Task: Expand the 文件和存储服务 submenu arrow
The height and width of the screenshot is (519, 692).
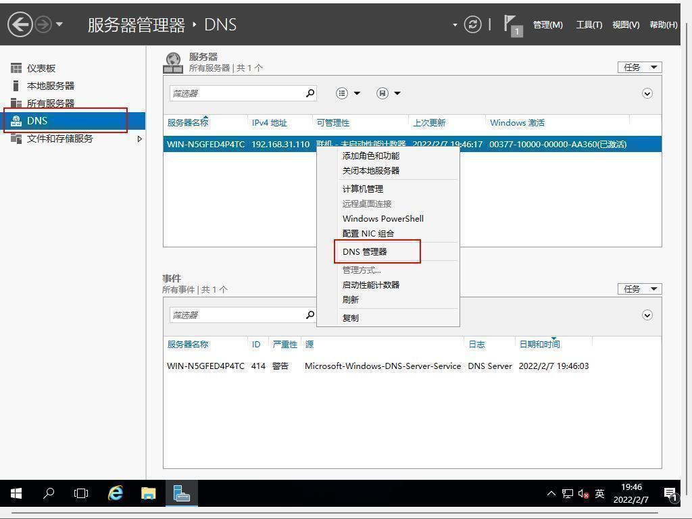Action: 140,139
